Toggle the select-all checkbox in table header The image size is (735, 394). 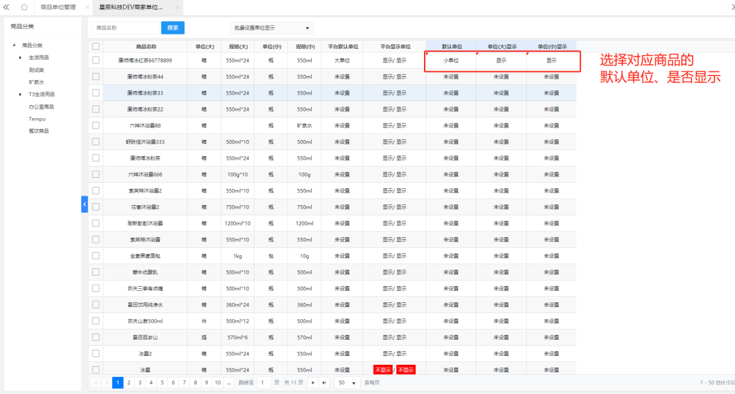click(x=96, y=47)
